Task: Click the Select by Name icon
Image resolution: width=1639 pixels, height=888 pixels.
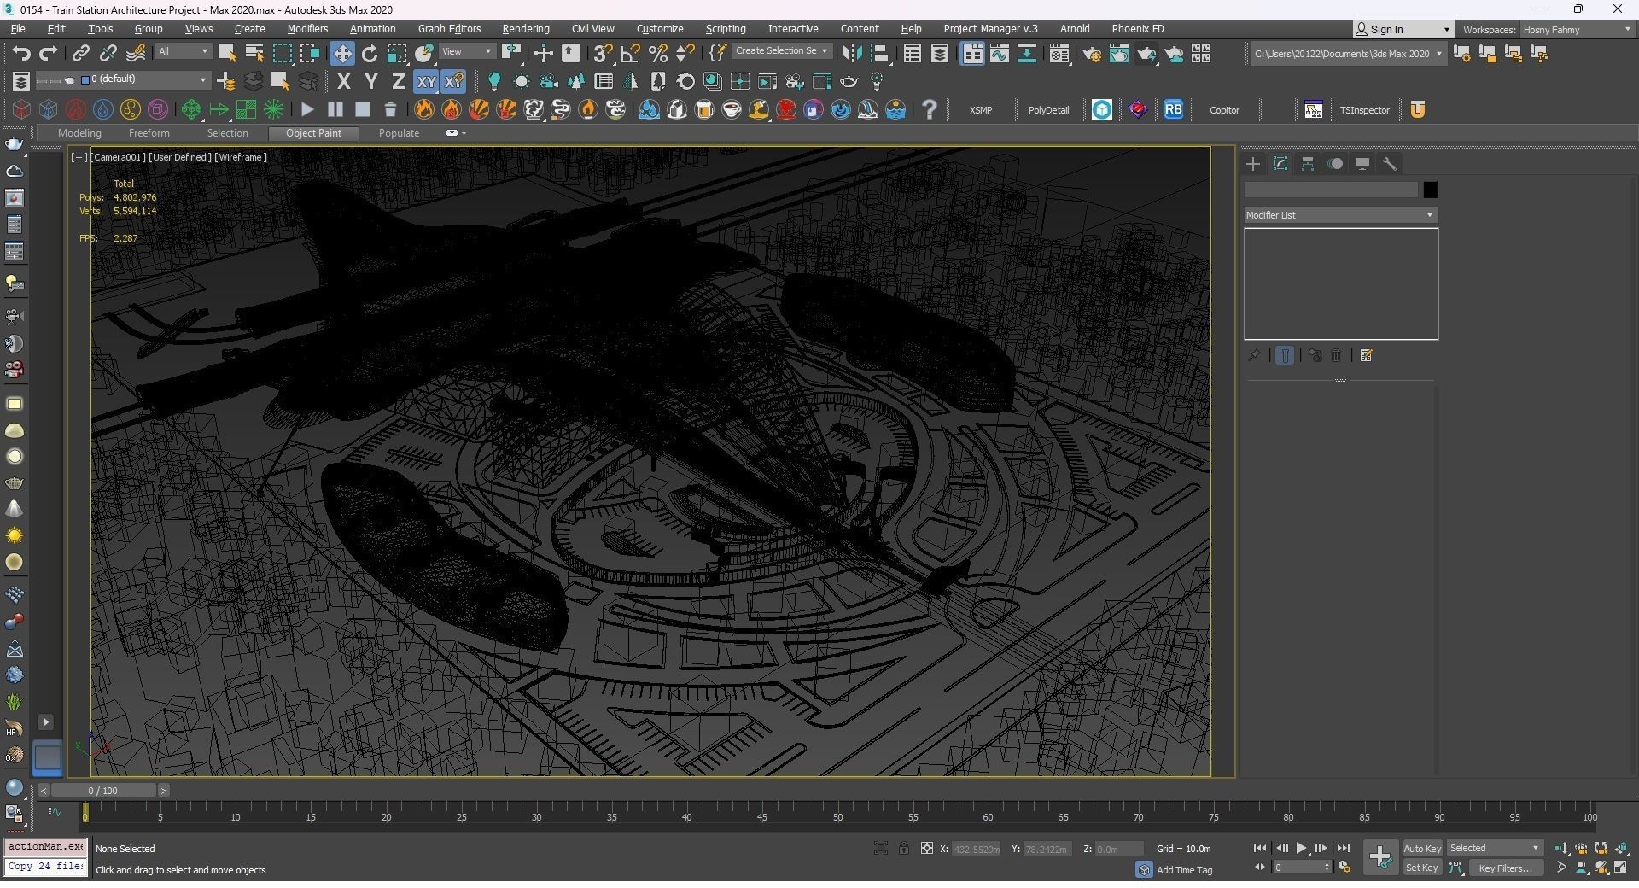Action: [254, 54]
